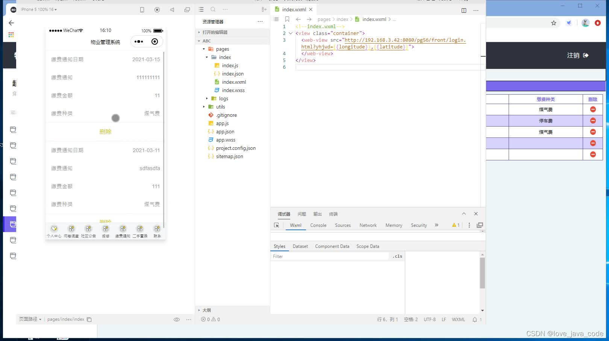Open the explorer list view icon
The image size is (609, 341).
tap(201, 9)
